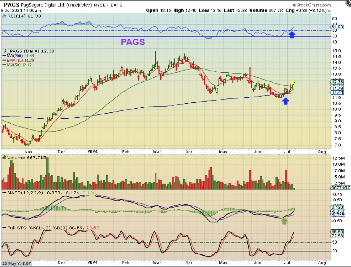
Task: Click the _PAGS ticker symbol in the chart title
Action: click(10, 5)
